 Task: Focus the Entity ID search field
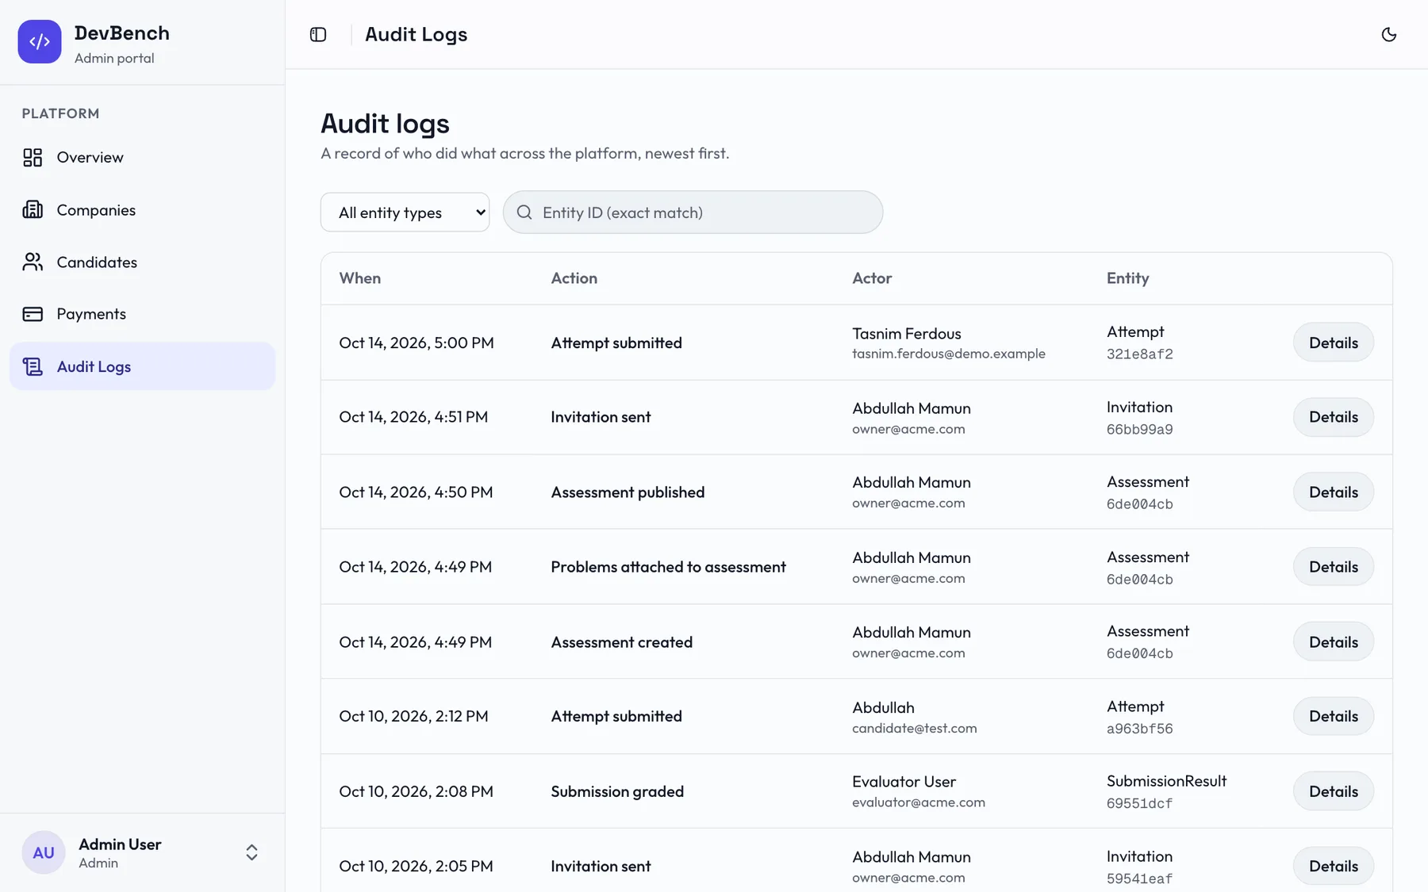pos(693,212)
